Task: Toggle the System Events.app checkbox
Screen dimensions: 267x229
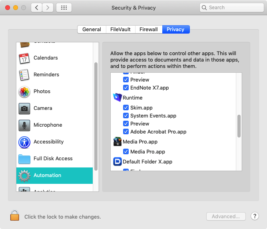Action: (126, 115)
